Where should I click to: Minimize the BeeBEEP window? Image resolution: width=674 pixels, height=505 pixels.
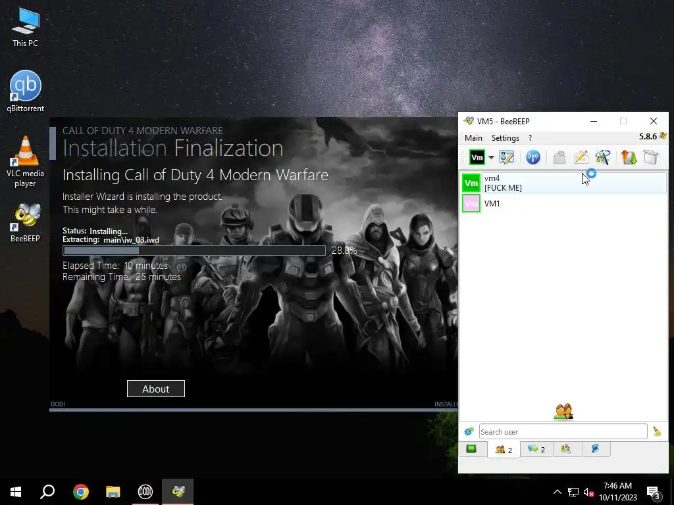coord(594,122)
